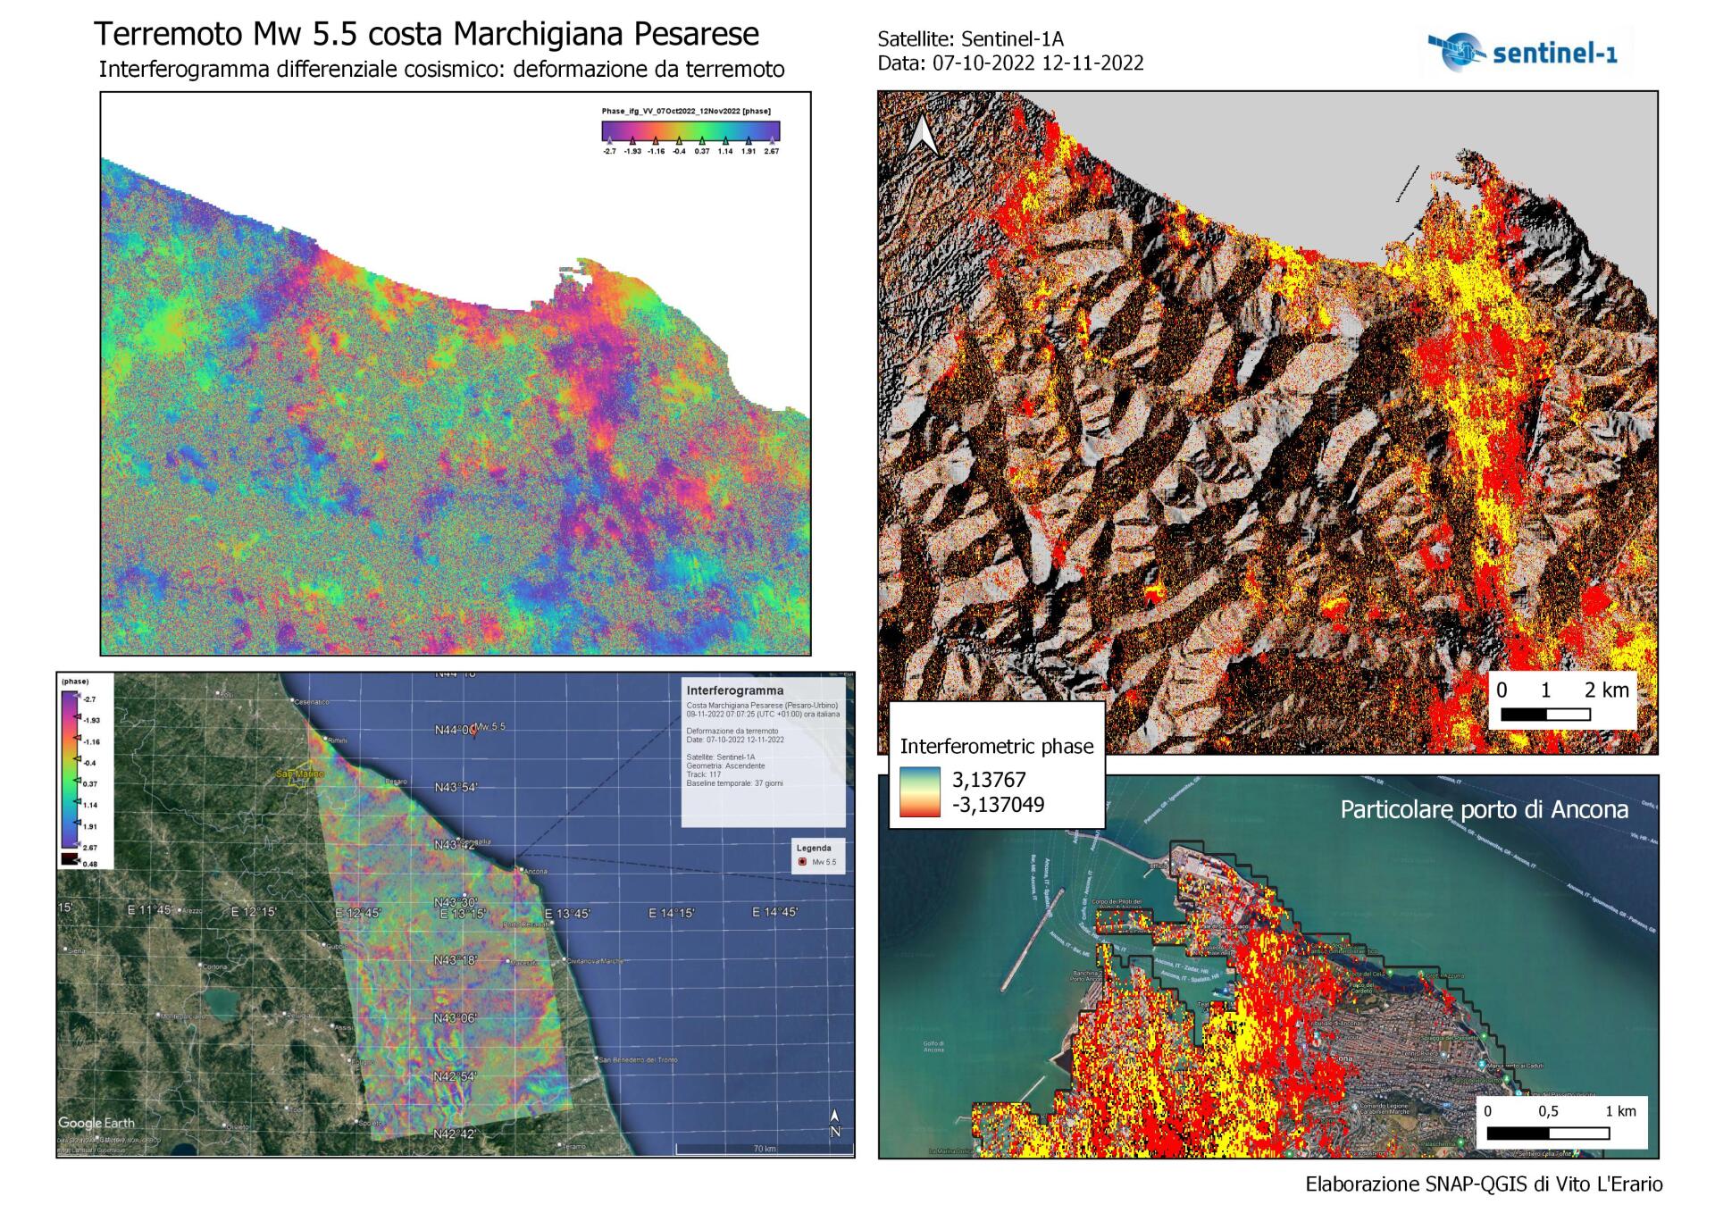Click the red Mw 5.5 symbol in Legenda
Image resolution: width=1715 pixels, height=1213 pixels.
click(x=802, y=862)
